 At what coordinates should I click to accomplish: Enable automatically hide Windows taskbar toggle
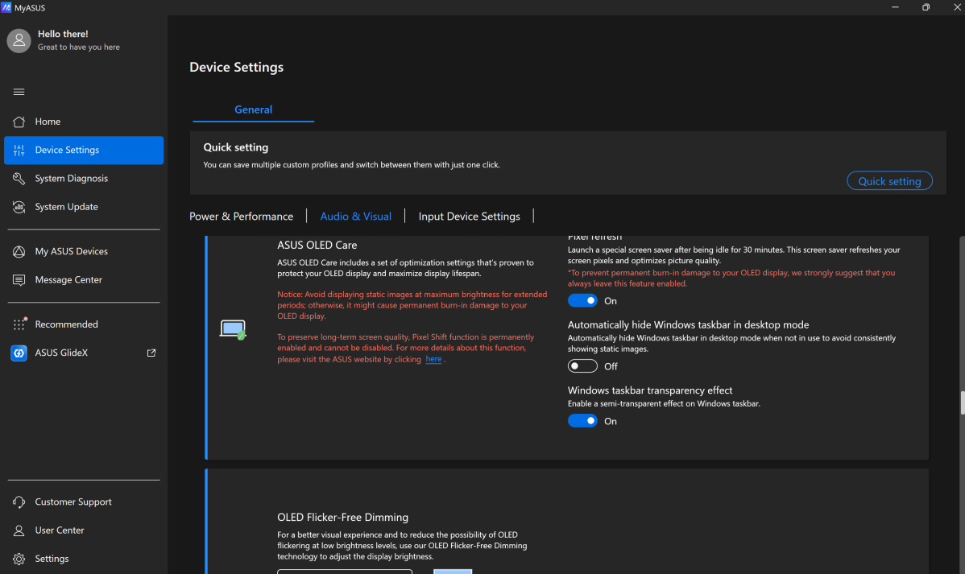pyautogui.click(x=582, y=366)
